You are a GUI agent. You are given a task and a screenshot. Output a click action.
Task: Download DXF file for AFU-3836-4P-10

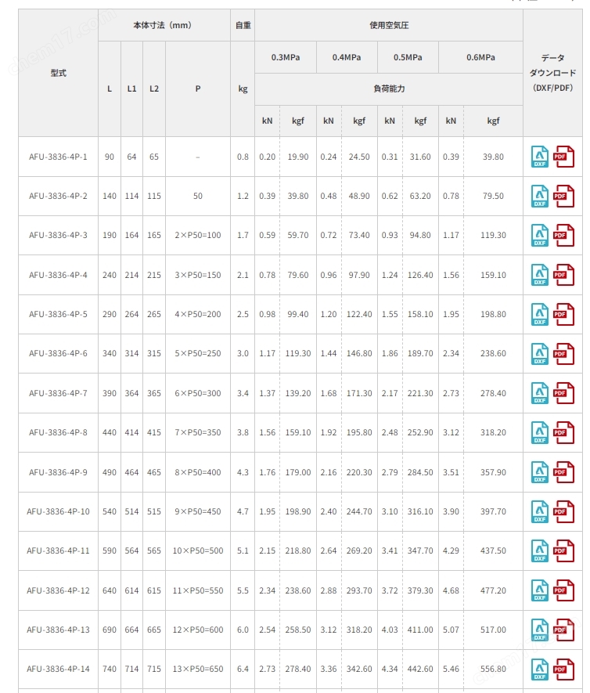pos(540,511)
